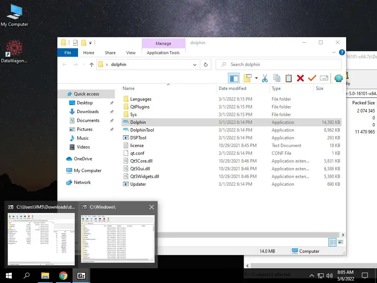Open Videos in navigation pane
Image resolution: width=377 pixels, height=283 pixels.
point(83,147)
